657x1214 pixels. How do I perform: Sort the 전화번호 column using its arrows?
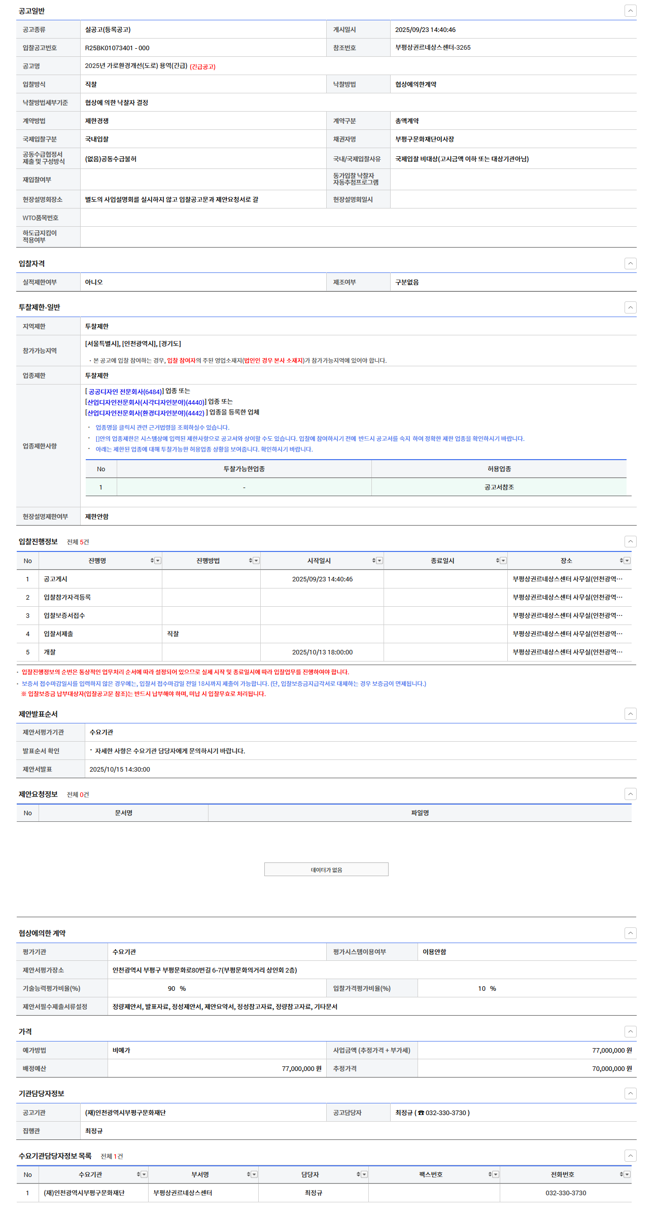point(621,1174)
